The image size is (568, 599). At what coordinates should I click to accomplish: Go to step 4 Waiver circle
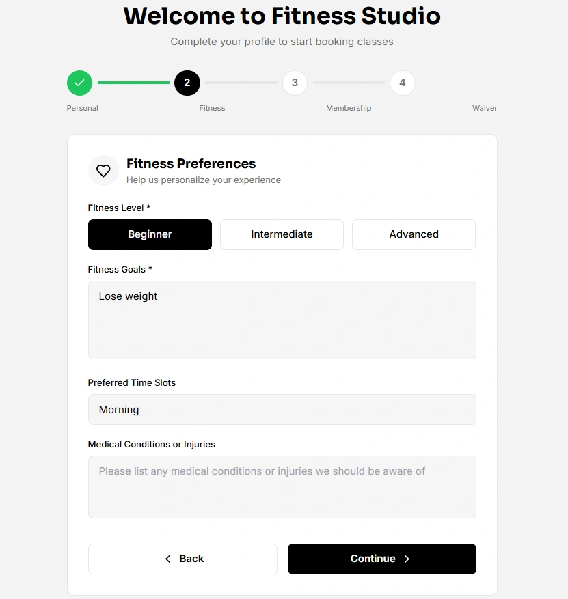[402, 83]
